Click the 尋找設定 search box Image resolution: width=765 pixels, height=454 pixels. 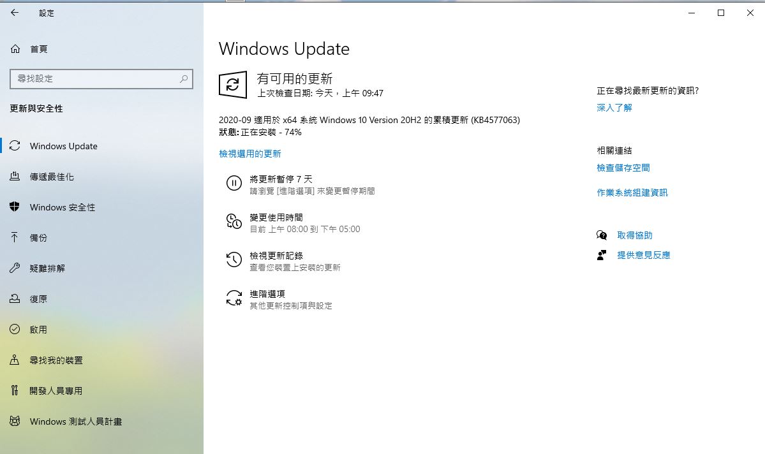point(101,78)
